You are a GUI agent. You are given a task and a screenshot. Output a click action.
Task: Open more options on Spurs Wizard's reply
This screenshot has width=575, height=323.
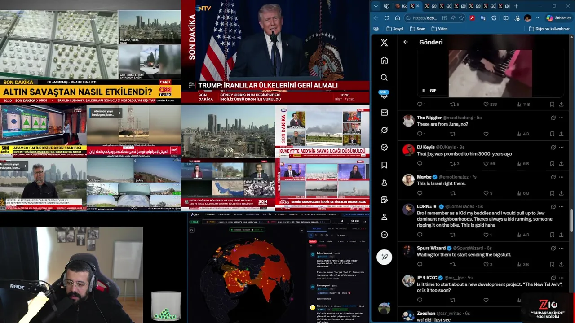pos(561,248)
